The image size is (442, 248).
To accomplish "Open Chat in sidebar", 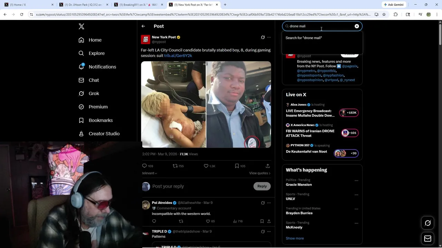I will 89,80.
